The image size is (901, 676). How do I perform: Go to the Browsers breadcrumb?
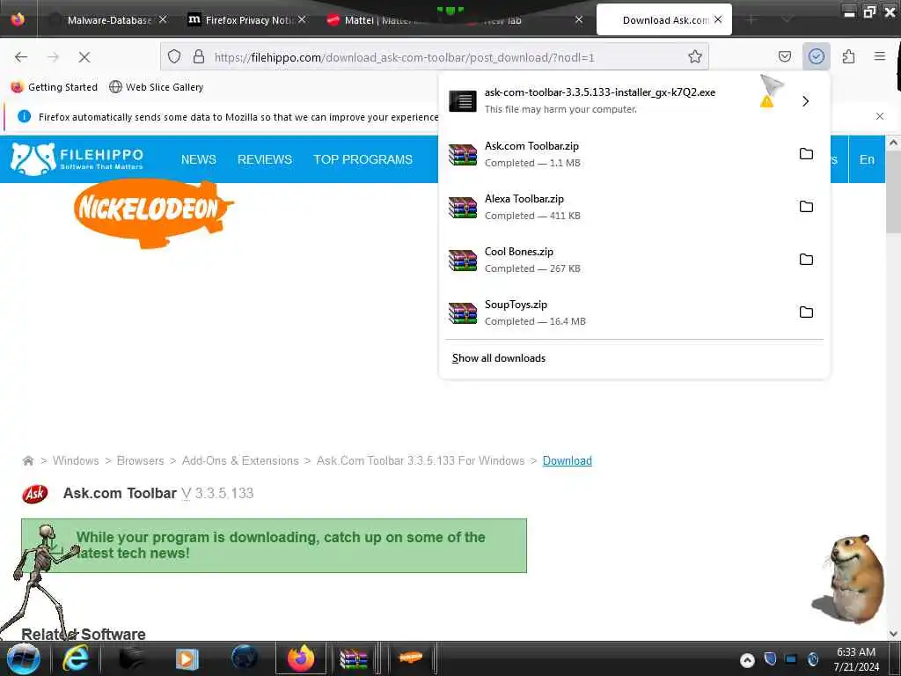pyautogui.click(x=140, y=460)
